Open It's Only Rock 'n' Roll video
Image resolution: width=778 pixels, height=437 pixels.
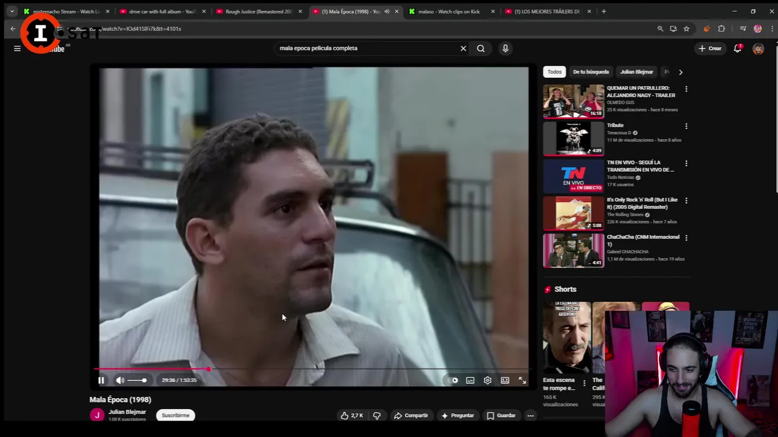(x=573, y=212)
